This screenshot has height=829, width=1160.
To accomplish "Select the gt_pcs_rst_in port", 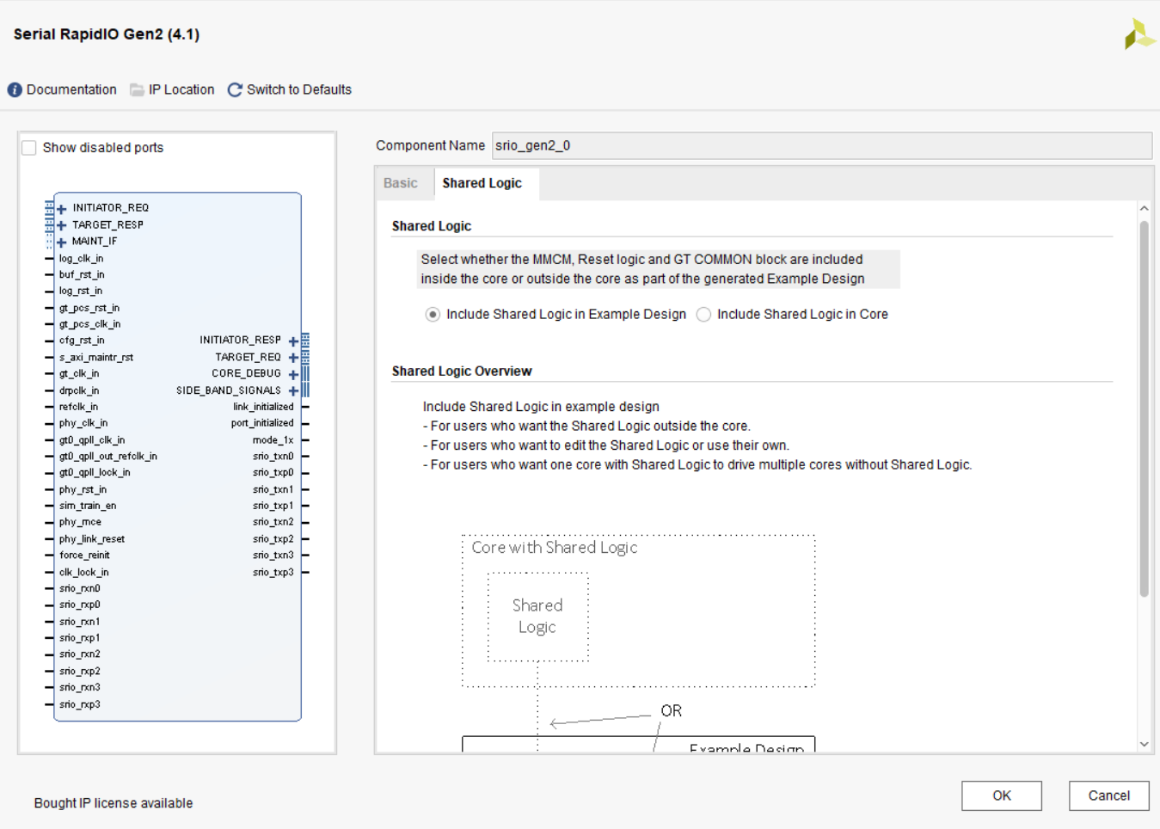I will pyautogui.click(x=89, y=308).
